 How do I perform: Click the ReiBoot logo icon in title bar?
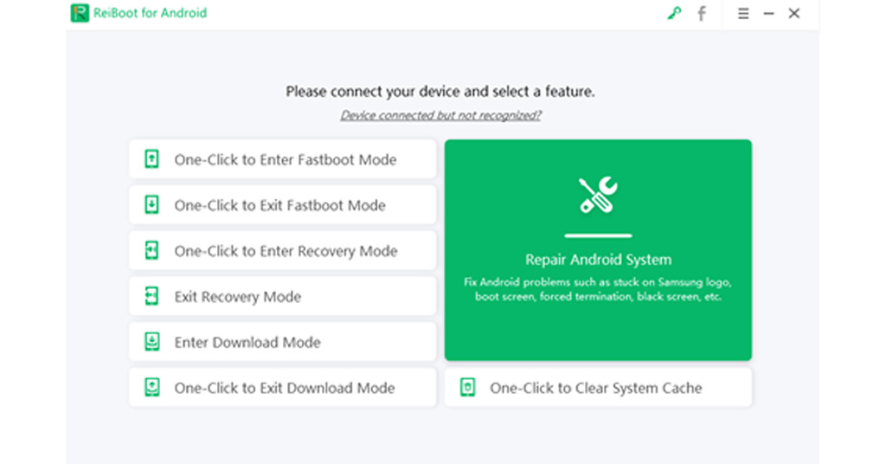pos(80,14)
